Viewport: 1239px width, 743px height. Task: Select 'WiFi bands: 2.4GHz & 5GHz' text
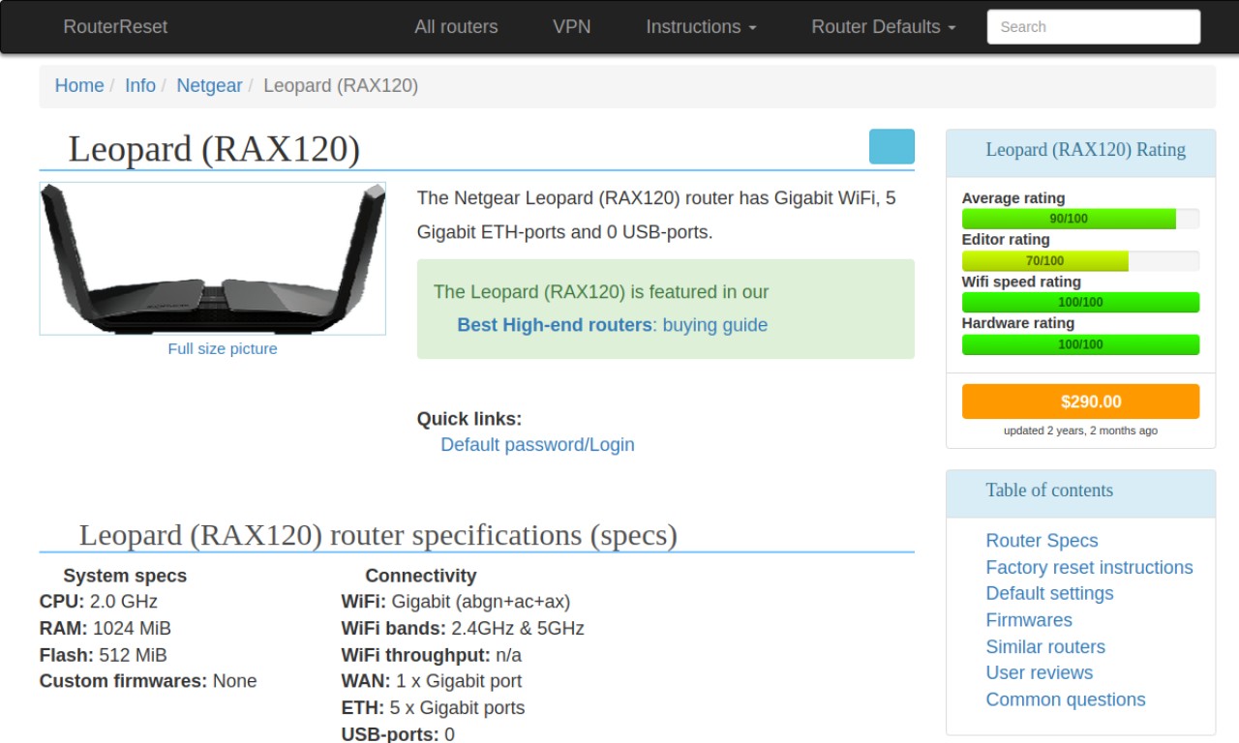pyautogui.click(x=463, y=628)
